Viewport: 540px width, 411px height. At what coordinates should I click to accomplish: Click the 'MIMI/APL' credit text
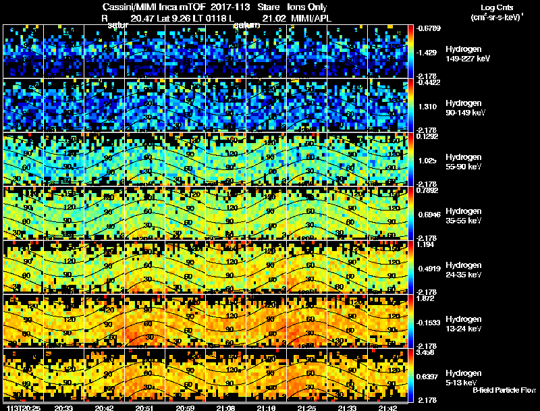(x=311, y=18)
